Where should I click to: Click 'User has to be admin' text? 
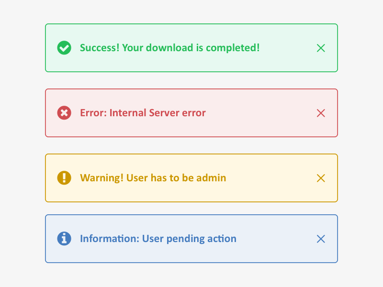[176, 178]
